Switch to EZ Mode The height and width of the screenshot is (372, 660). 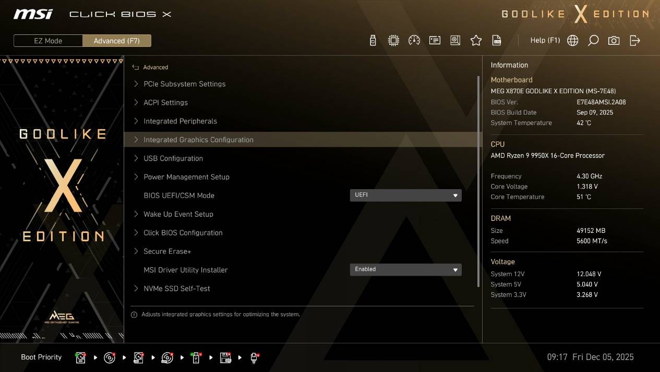coord(48,41)
